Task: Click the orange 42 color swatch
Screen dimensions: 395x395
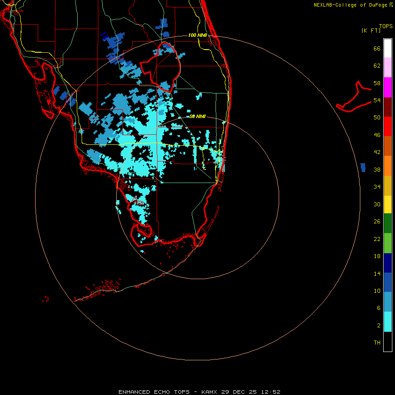Action: click(x=388, y=166)
